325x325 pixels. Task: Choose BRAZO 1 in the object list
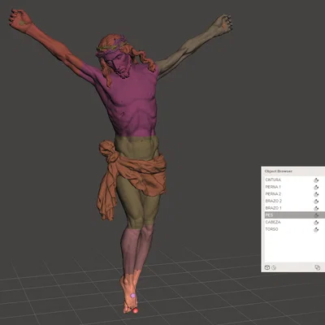coord(294,208)
